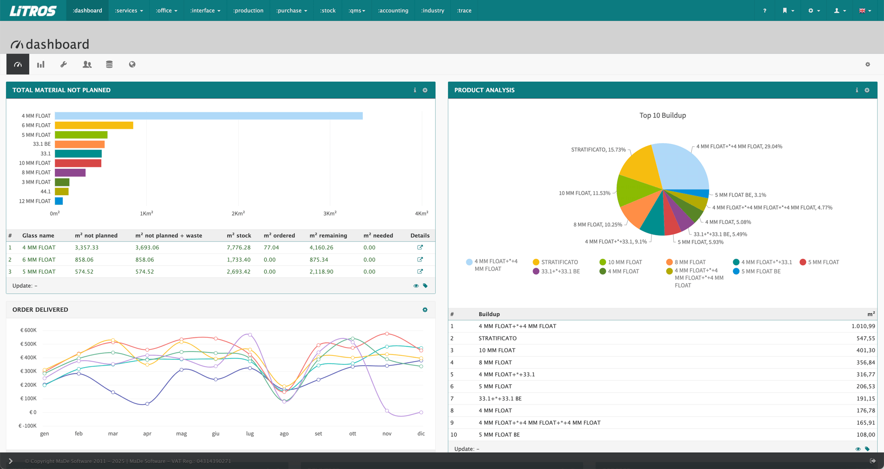Expand the :office dropdown menu
Viewport: 884px width, 469px height.
click(x=166, y=11)
